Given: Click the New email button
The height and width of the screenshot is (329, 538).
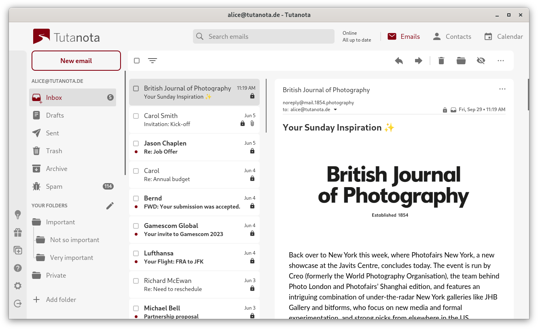Looking at the screenshot, I should [x=76, y=61].
